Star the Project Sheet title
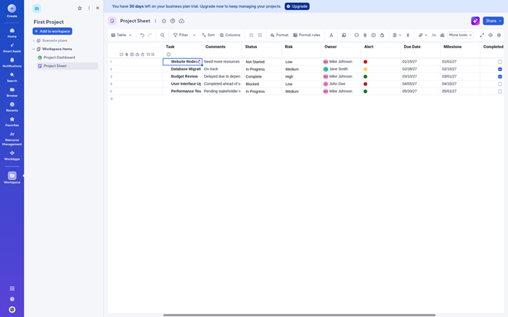This screenshot has width=508, height=317. pyautogui.click(x=164, y=21)
